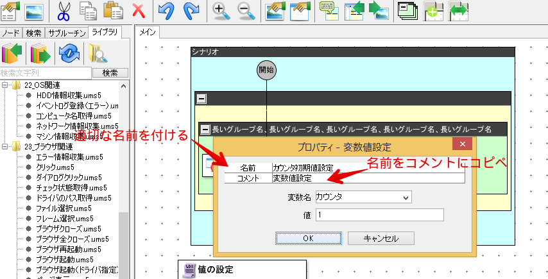The image size is (548, 279).
Task: Refresh the library with blue arrows icon
Action: point(69,53)
